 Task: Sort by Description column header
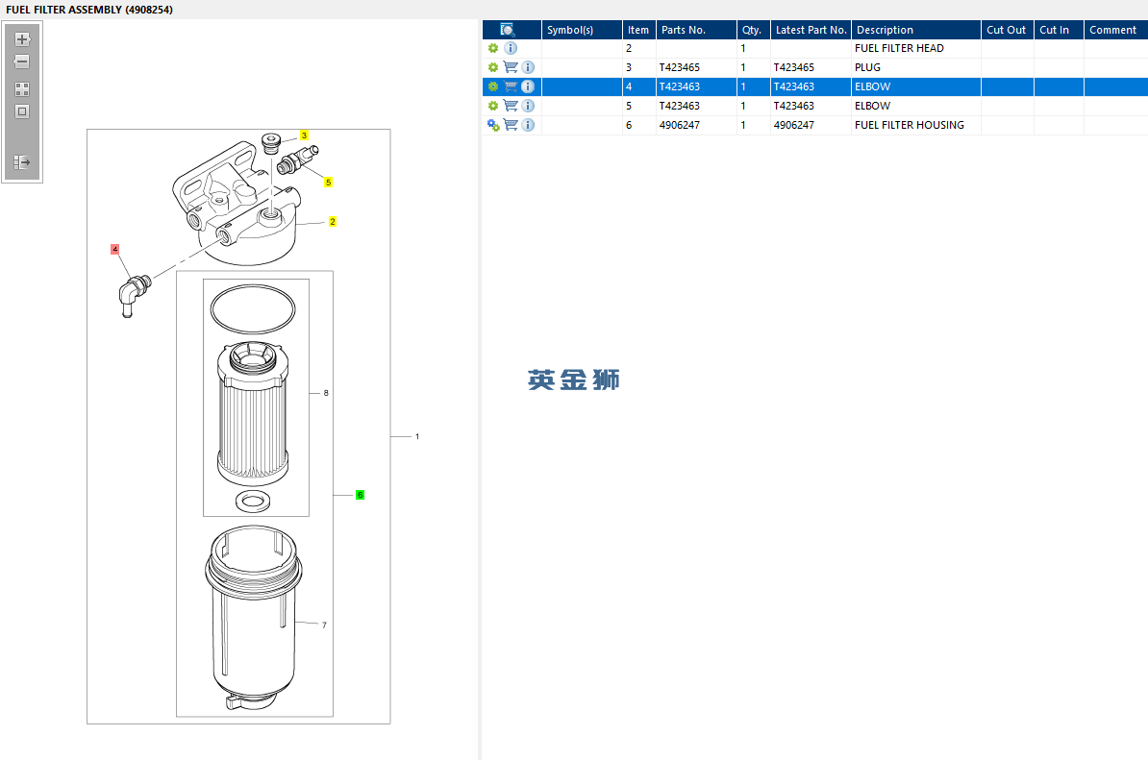coord(916,30)
